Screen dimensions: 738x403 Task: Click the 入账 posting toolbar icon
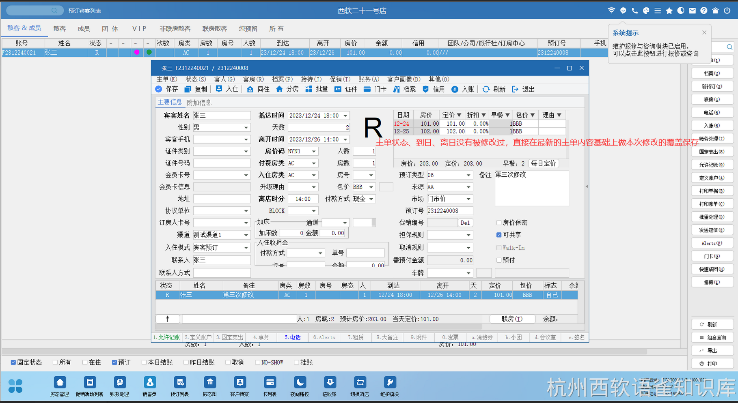pyautogui.click(x=455, y=89)
